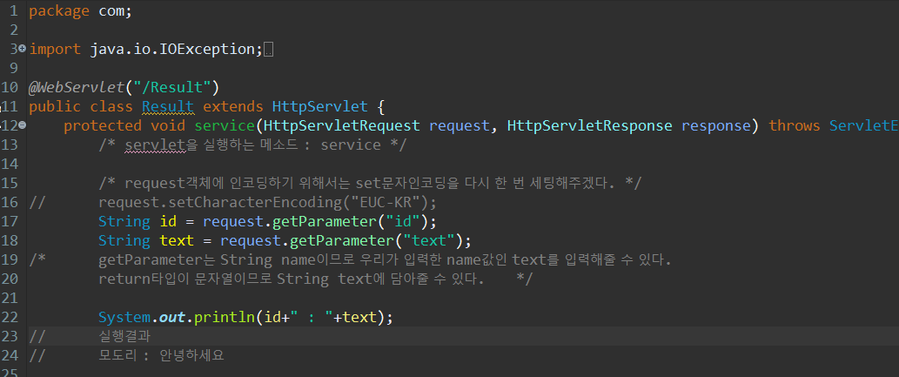
Task: Click the 'HttpServletResponse' parameter type
Action: coord(589,125)
